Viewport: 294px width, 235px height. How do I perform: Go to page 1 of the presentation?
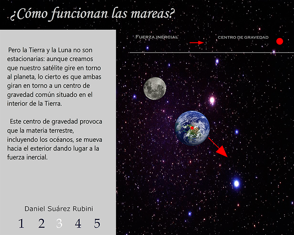point(21,223)
